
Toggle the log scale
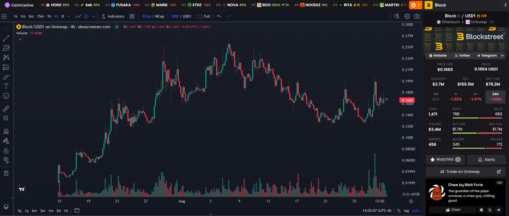[x=407, y=210]
